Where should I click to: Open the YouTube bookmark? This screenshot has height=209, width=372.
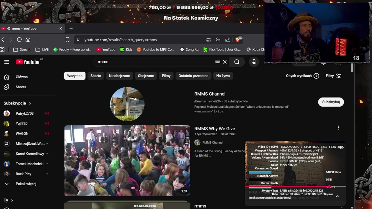pyautogui.click(x=106, y=50)
